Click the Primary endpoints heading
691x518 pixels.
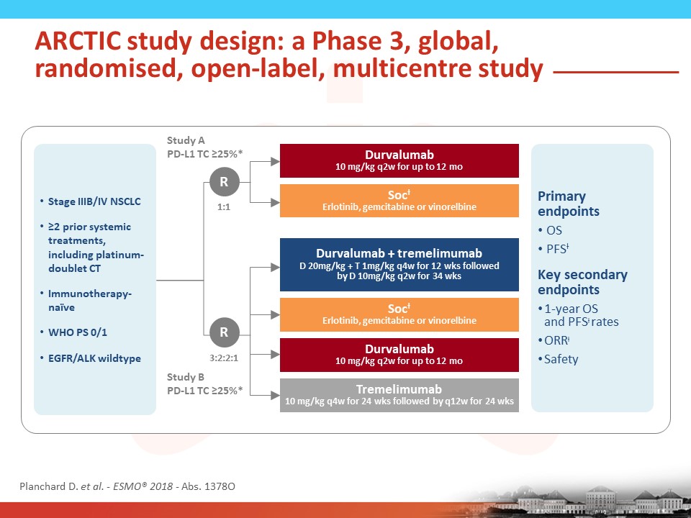pyautogui.click(x=569, y=204)
